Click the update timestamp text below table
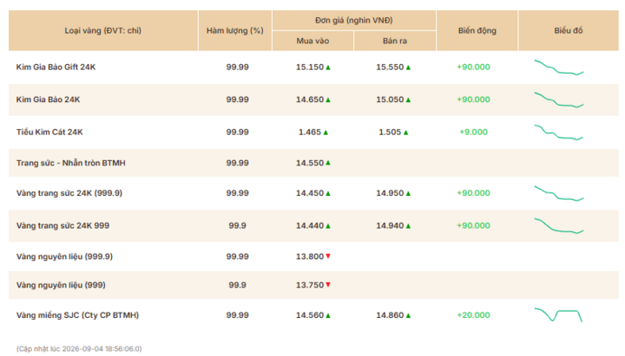Image resolution: width=625 pixels, height=356 pixels. [79, 349]
